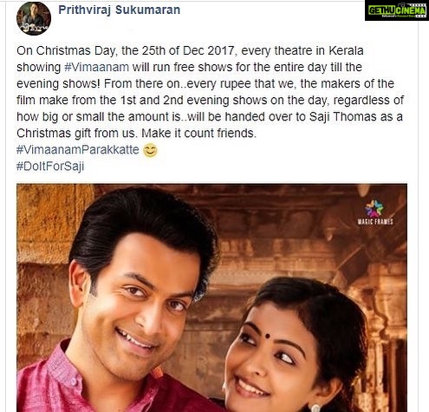This screenshot has width=429, height=412.
Task: Click the woman's white earring in the poster
Action: [315, 408]
